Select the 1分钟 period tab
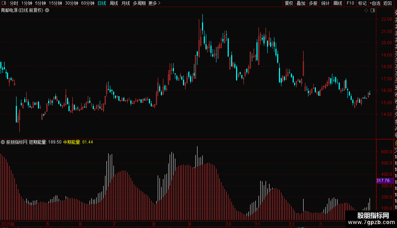The image size is (397, 228). tap(27, 3)
